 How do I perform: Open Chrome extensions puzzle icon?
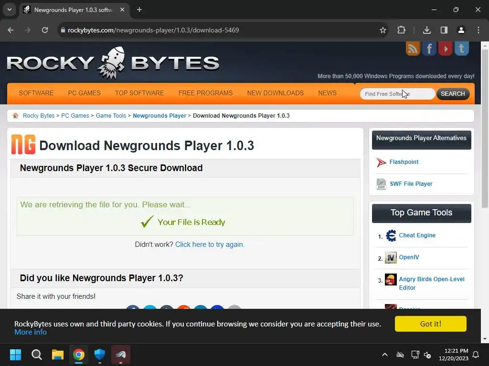pos(401,30)
